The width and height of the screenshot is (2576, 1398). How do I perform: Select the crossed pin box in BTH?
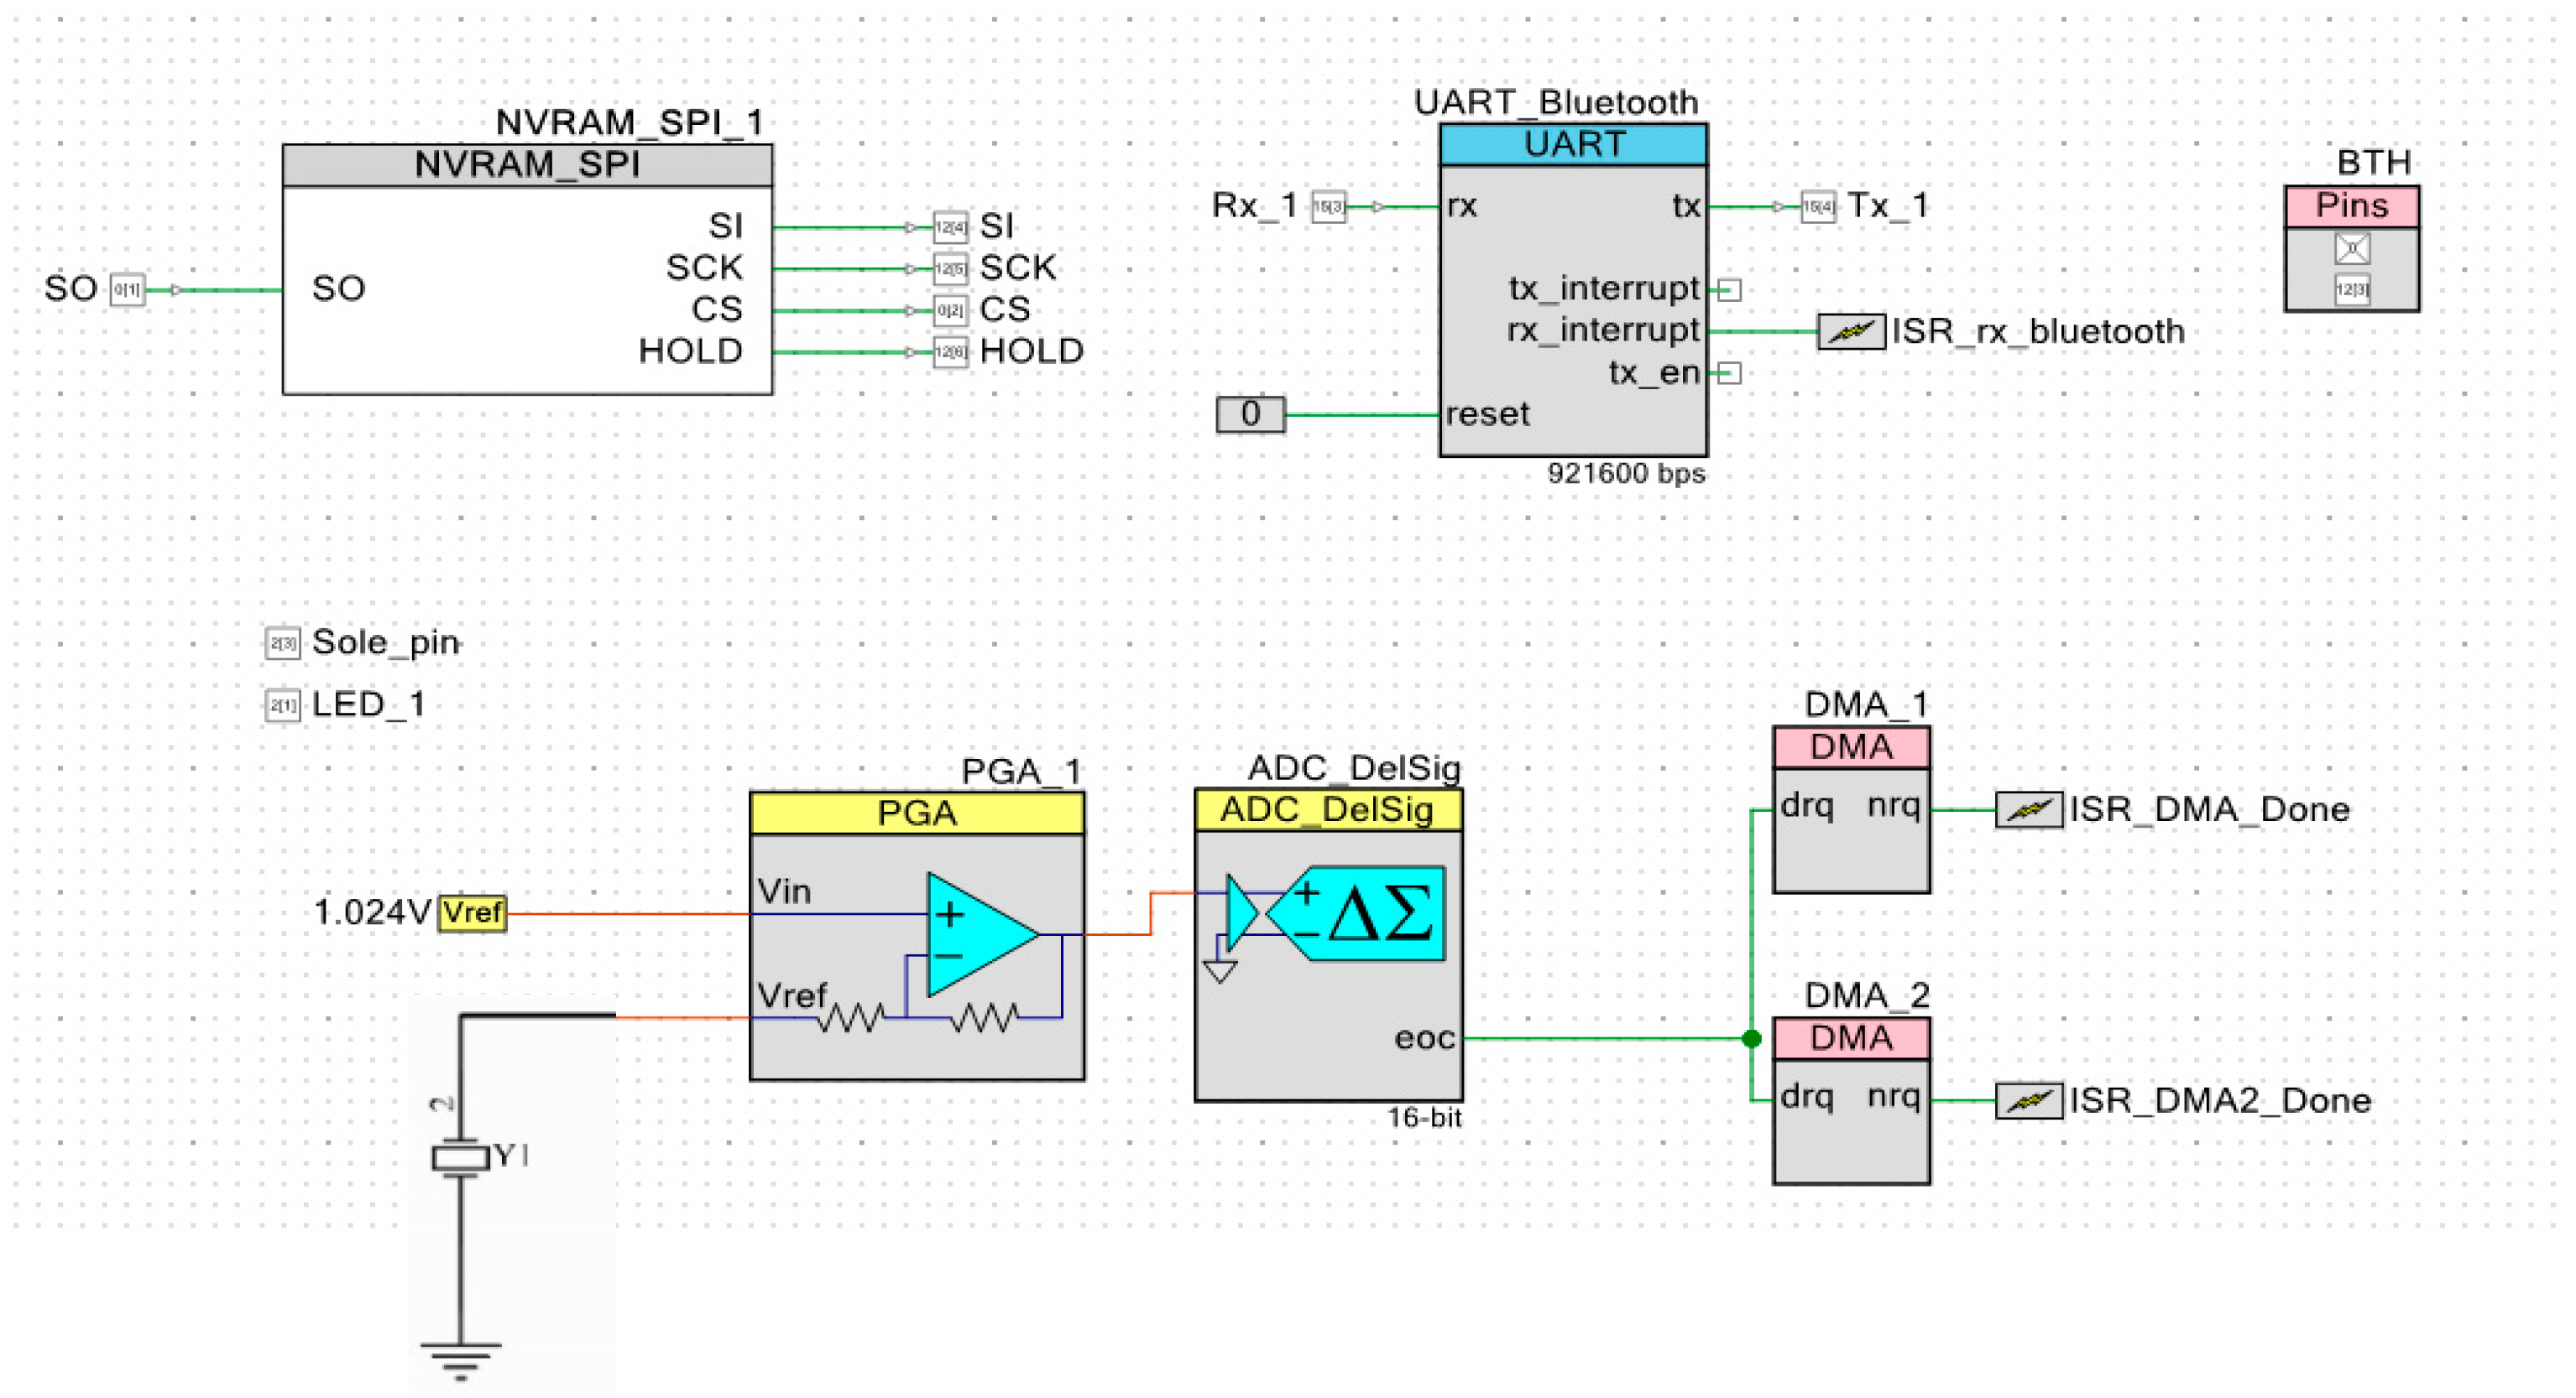pos(2352,248)
